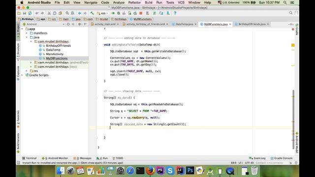
Task: Open the Analyze menu
Action: 119,2
